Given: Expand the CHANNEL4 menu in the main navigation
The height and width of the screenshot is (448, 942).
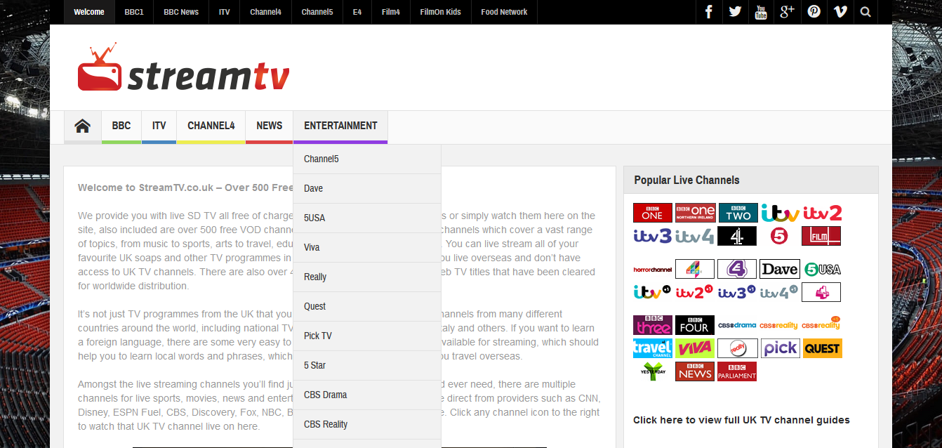Looking at the screenshot, I should (211, 126).
